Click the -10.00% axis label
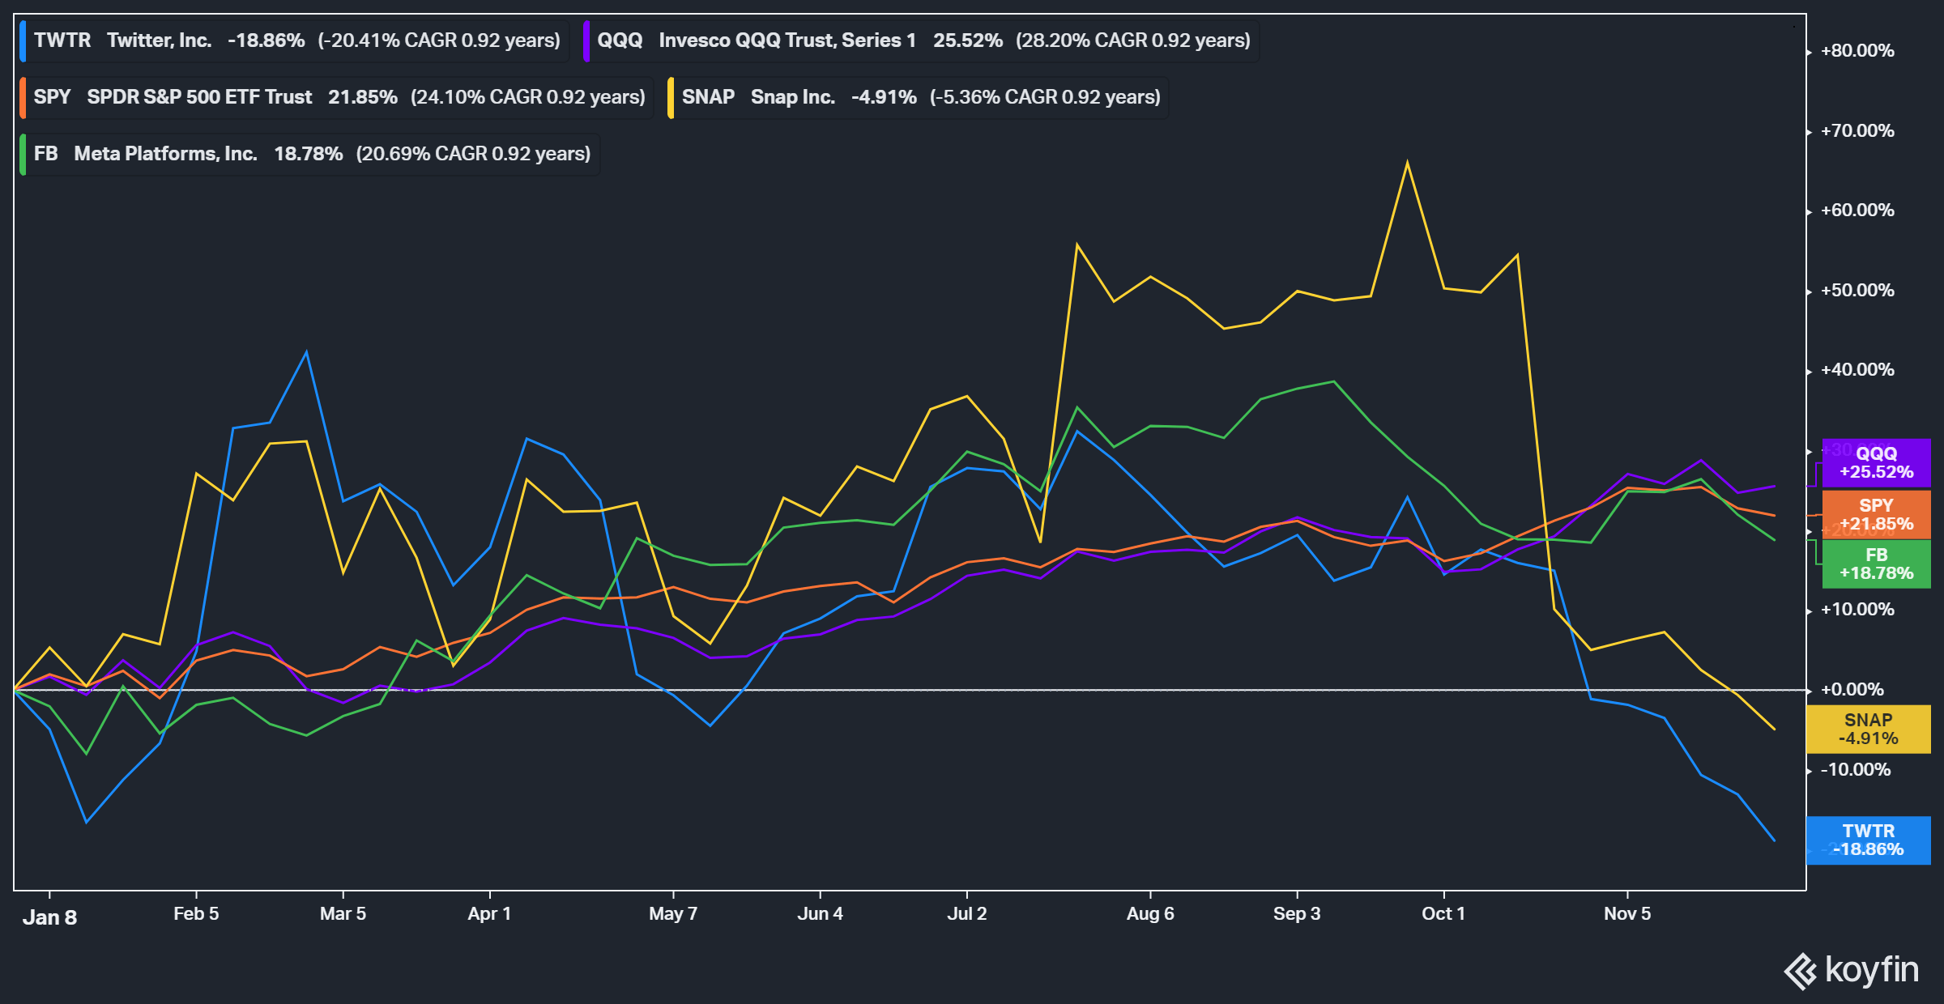Screen dimensions: 1944x1004 pyautogui.click(x=1855, y=770)
